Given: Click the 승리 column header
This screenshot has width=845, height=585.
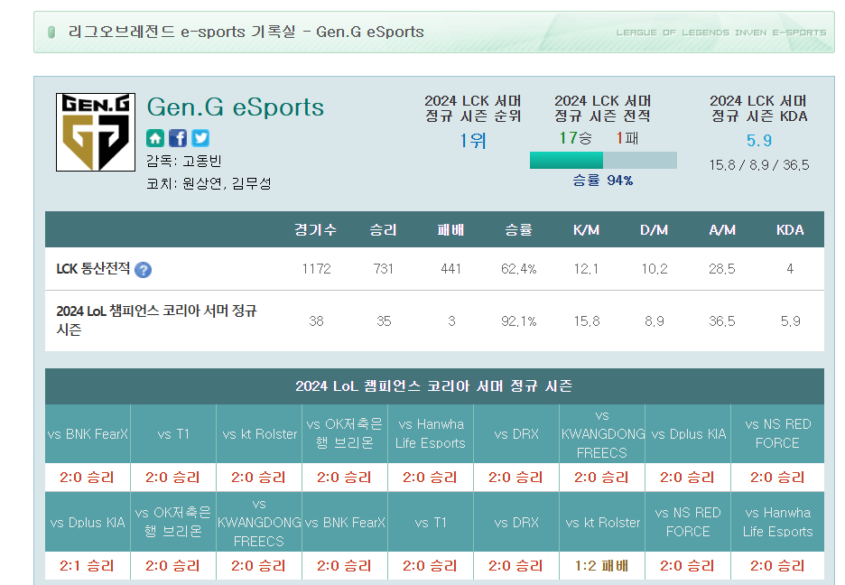Looking at the screenshot, I should [x=383, y=230].
